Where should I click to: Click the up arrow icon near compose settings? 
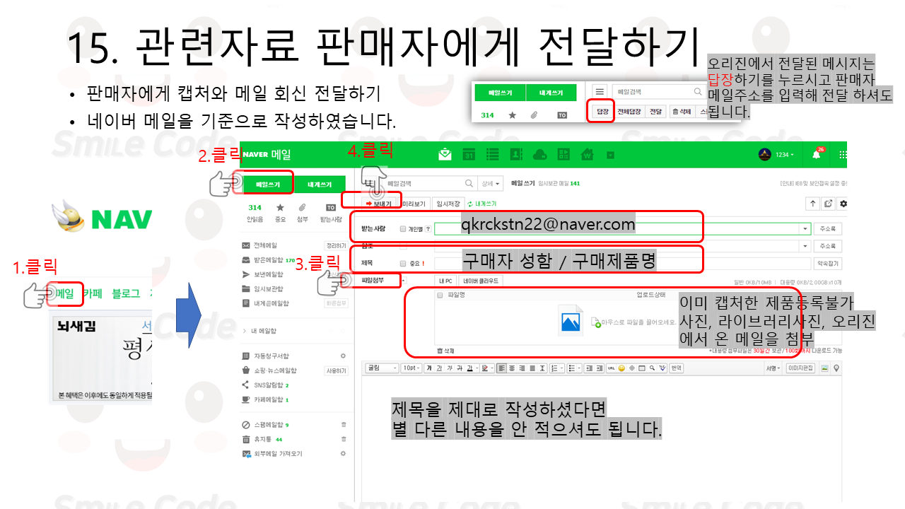click(x=813, y=203)
